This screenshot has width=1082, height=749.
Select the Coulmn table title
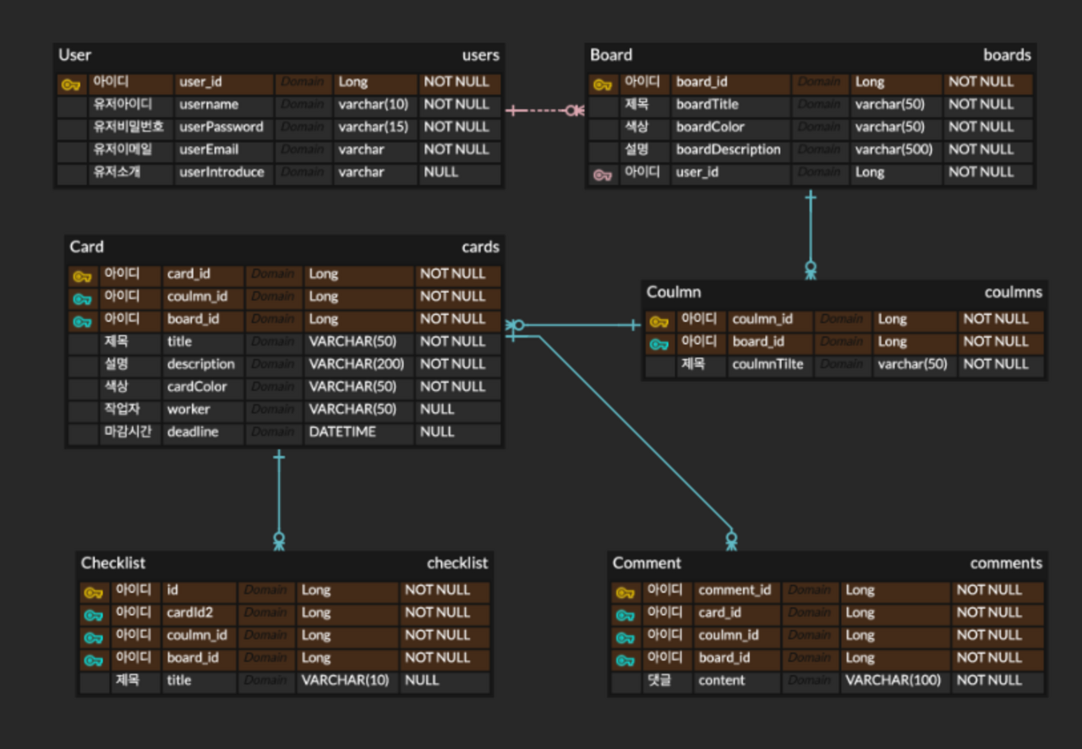[x=674, y=292]
